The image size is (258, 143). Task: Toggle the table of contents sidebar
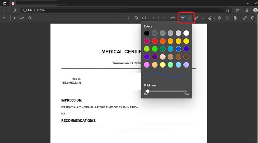[x=5, y=18]
